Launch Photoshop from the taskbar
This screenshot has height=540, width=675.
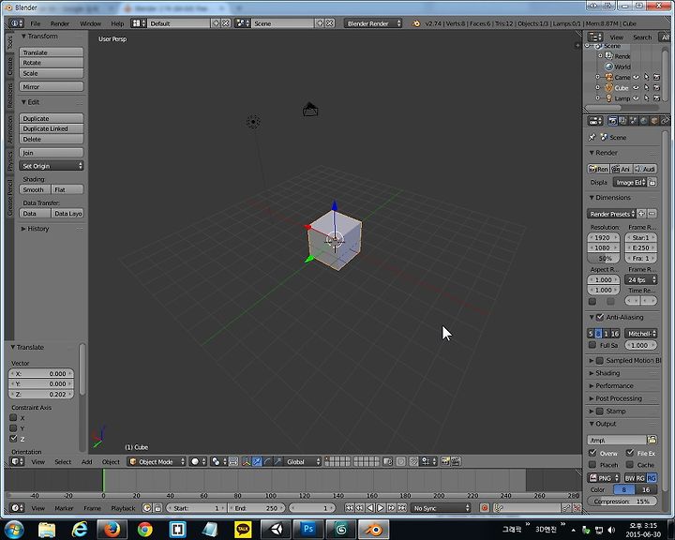308,529
